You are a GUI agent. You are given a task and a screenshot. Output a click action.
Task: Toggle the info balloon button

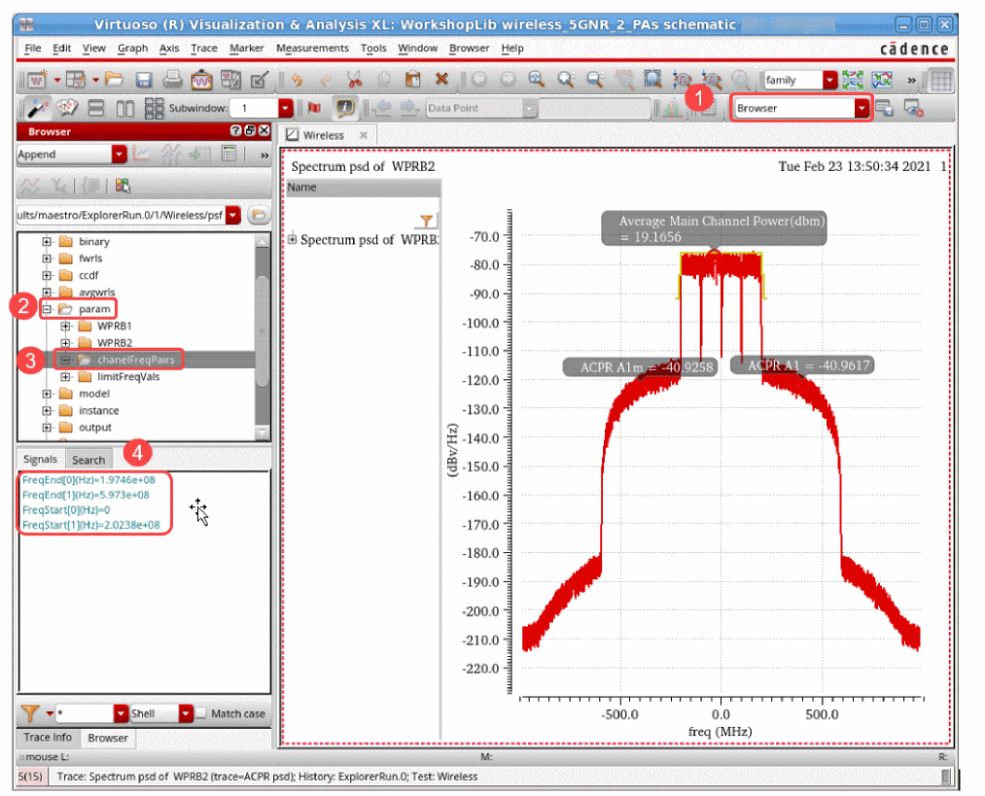(x=344, y=109)
